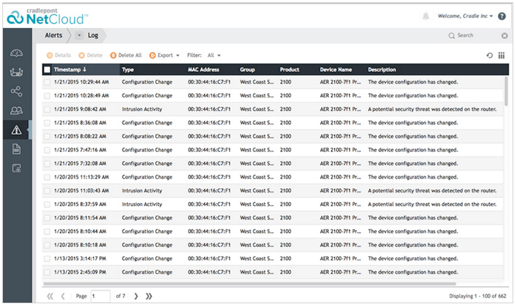The image size is (515, 305).
Task: Select Intrusion Activity in 1/21/2015 9:08:42 AM row
Action: pyautogui.click(x=142, y=109)
